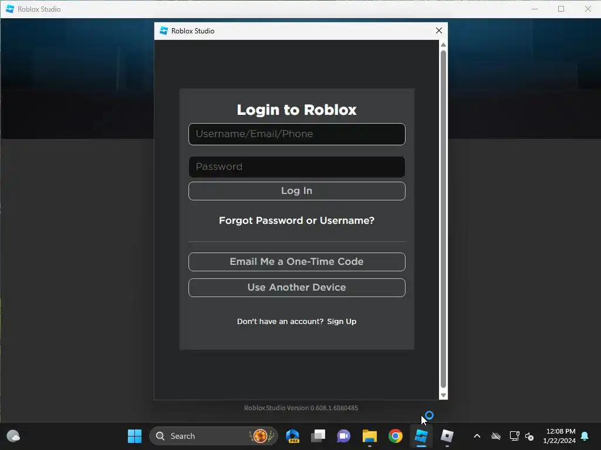Close the Roblox Studio login dialog
The image size is (601, 450).
coord(439,30)
